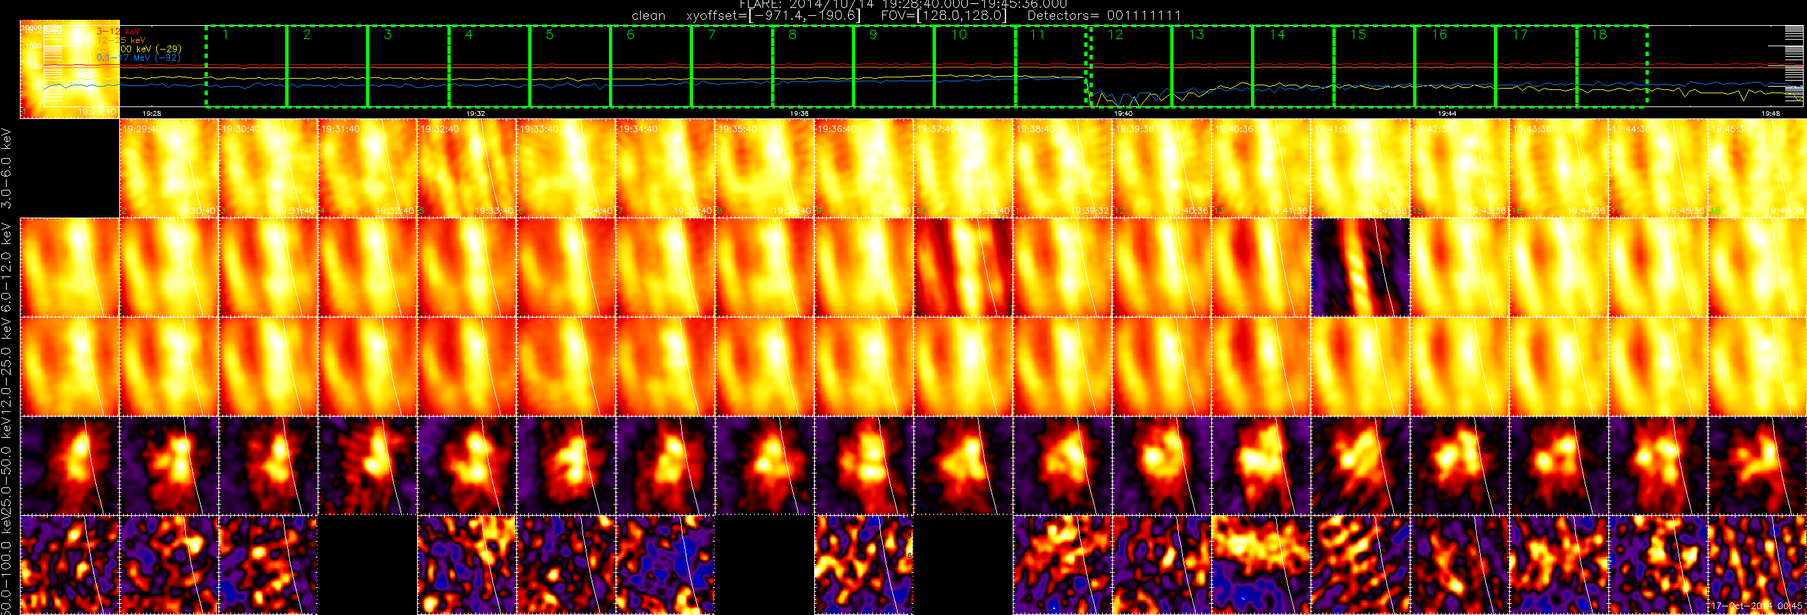Select interval 14 box in the light curve
This screenshot has height=615, width=1807.
tap(1293, 67)
